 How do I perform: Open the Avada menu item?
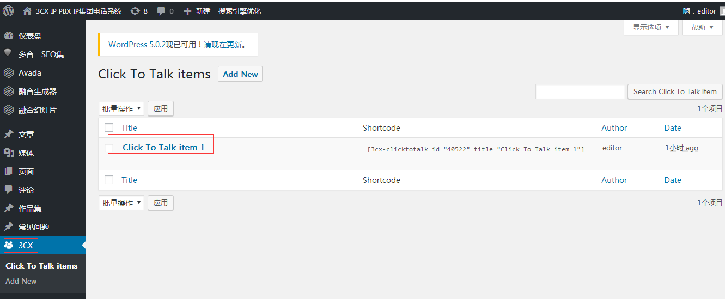(43, 73)
